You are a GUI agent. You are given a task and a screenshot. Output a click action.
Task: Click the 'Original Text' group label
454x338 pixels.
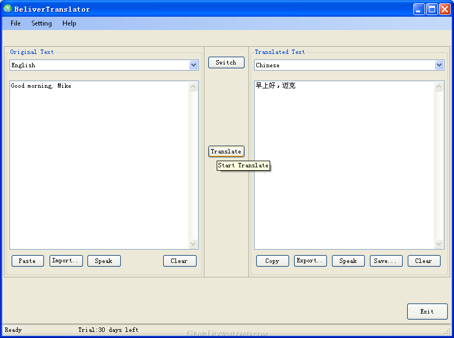[x=32, y=52]
